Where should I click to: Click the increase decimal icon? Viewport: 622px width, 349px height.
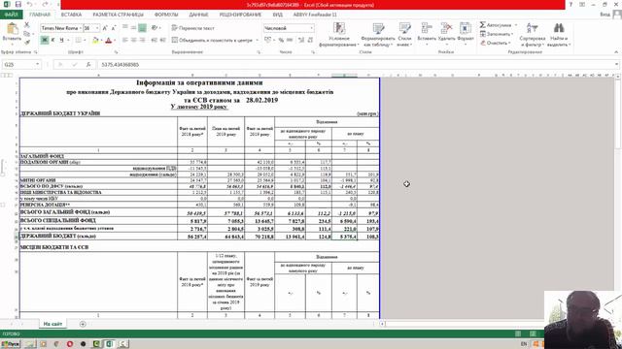[301, 40]
